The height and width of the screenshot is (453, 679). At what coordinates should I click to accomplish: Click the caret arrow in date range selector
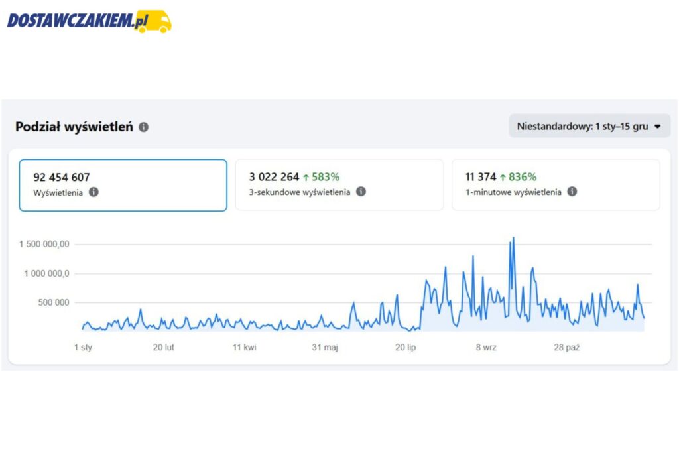658,127
